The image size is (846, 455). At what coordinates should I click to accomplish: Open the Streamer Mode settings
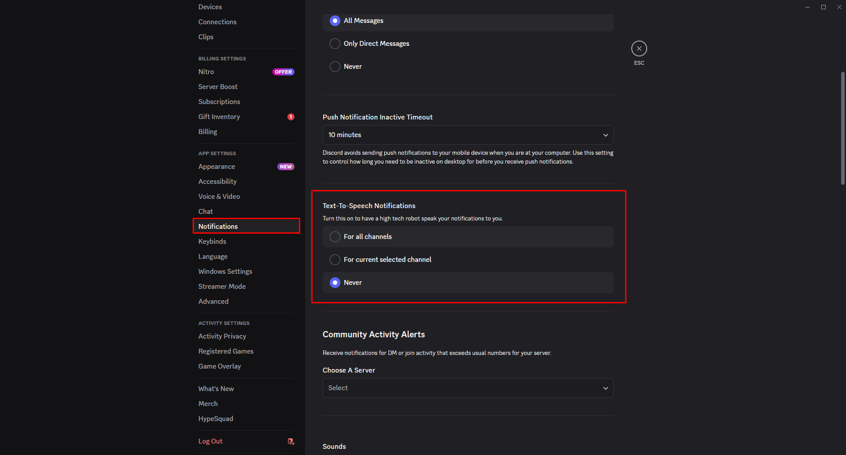pyautogui.click(x=222, y=286)
